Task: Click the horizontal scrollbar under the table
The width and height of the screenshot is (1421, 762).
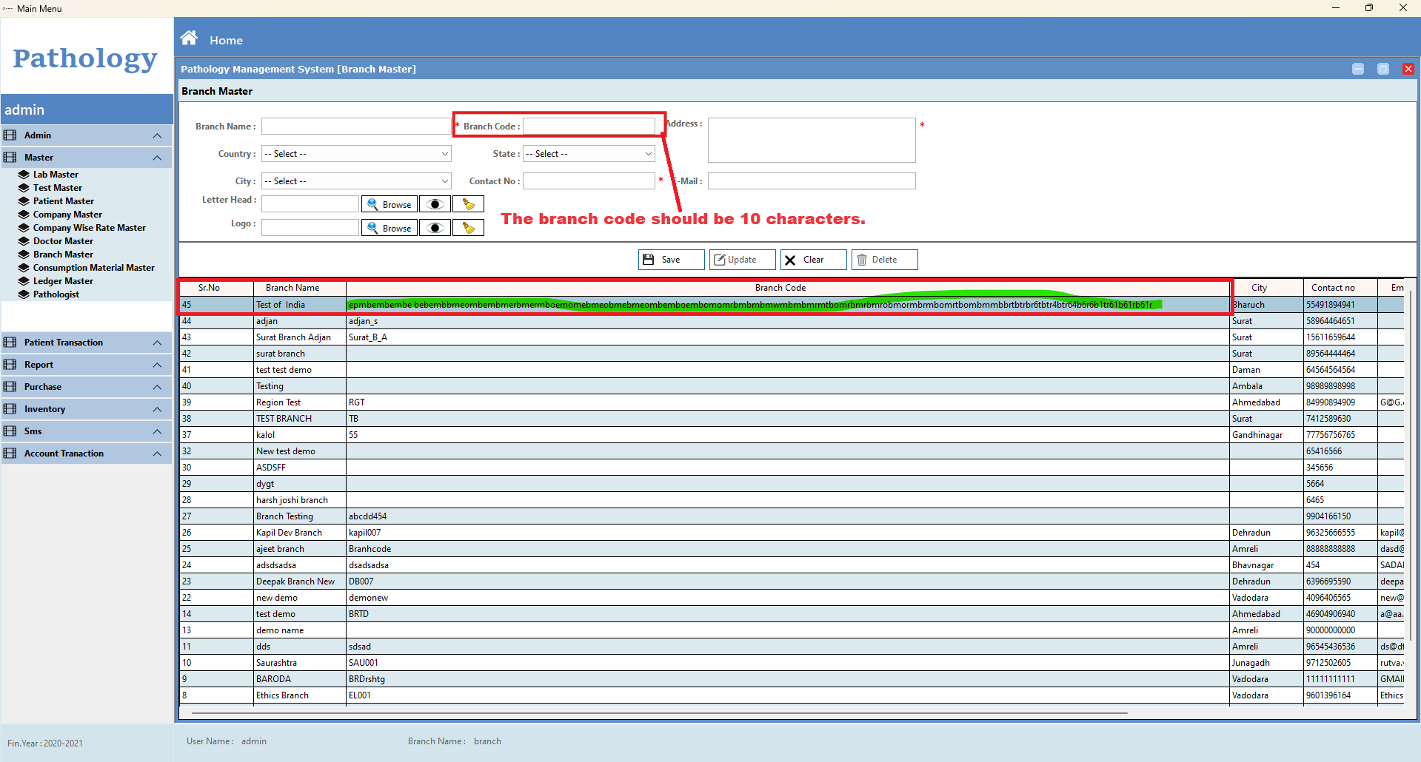Action: click(x=659, y=713)
